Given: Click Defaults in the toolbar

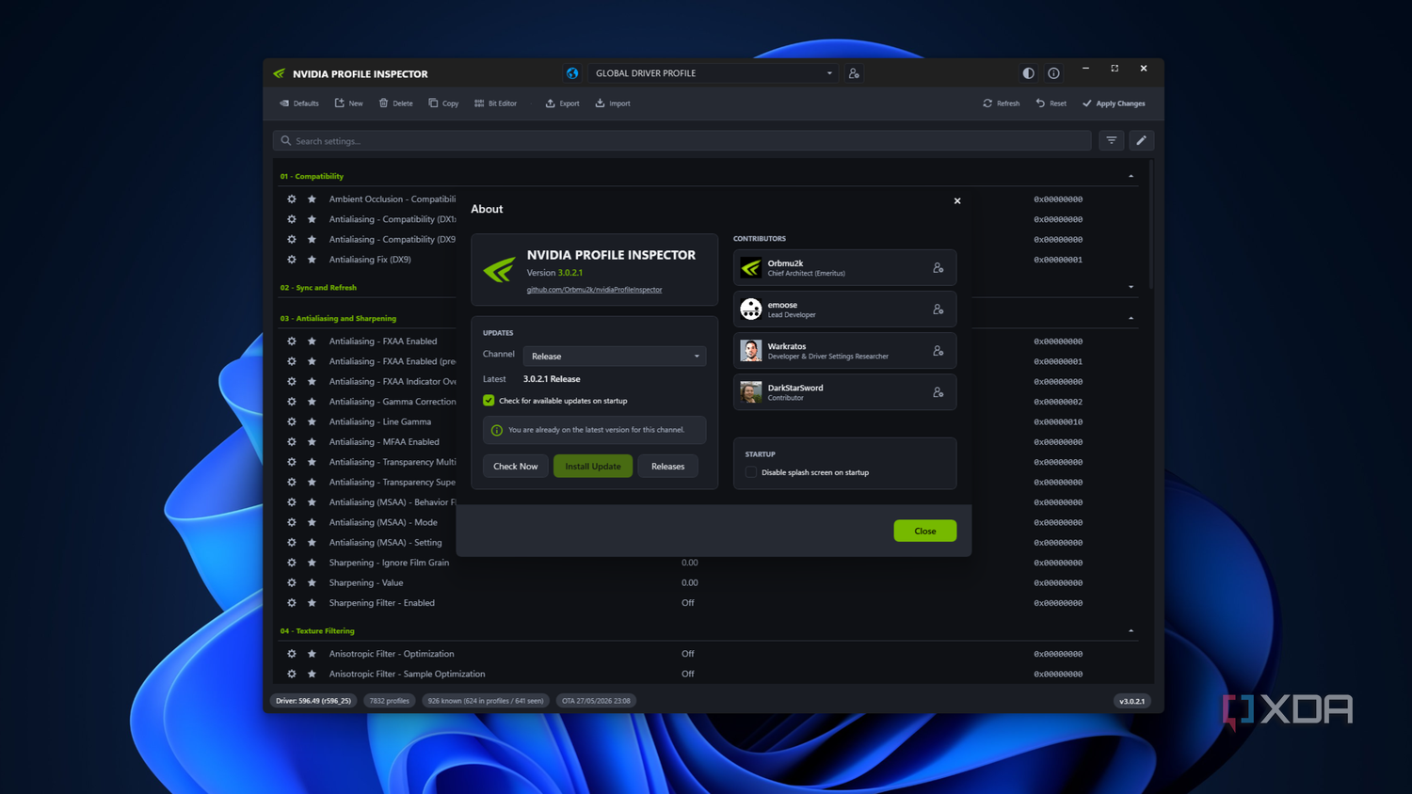Looking at the screenshot, I should point(299,103).
